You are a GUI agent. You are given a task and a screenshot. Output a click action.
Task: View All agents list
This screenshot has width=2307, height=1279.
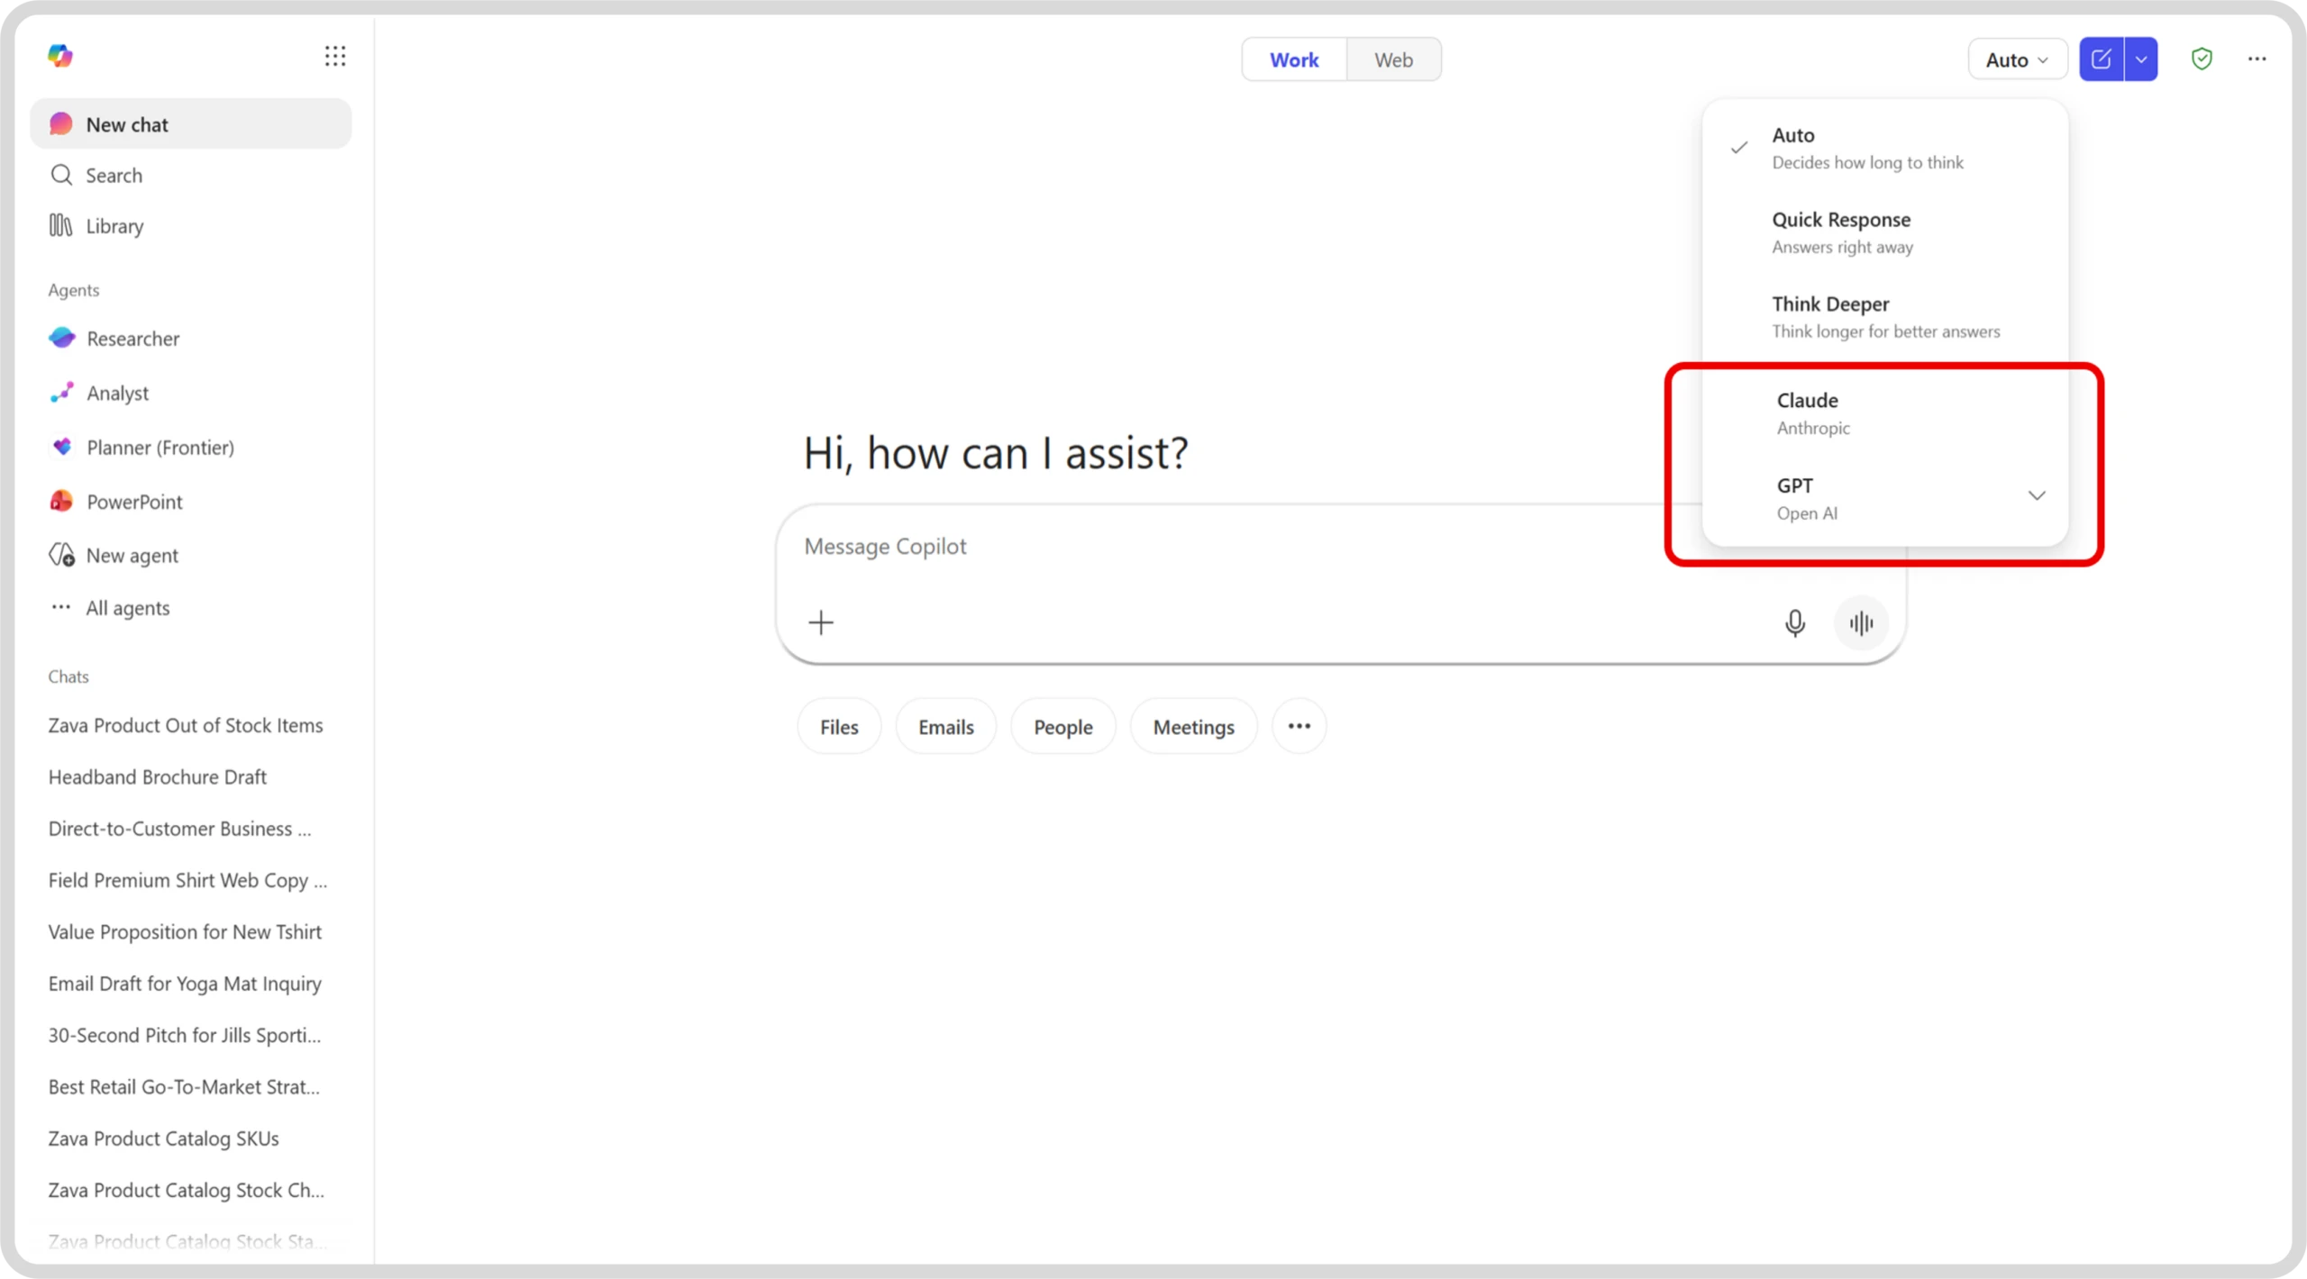pos(191,607)
